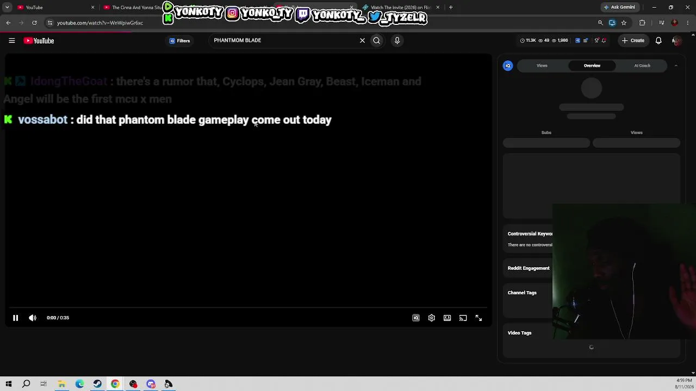Reload the current page
The width and height of the screenshot is (696, 391).
34,23
